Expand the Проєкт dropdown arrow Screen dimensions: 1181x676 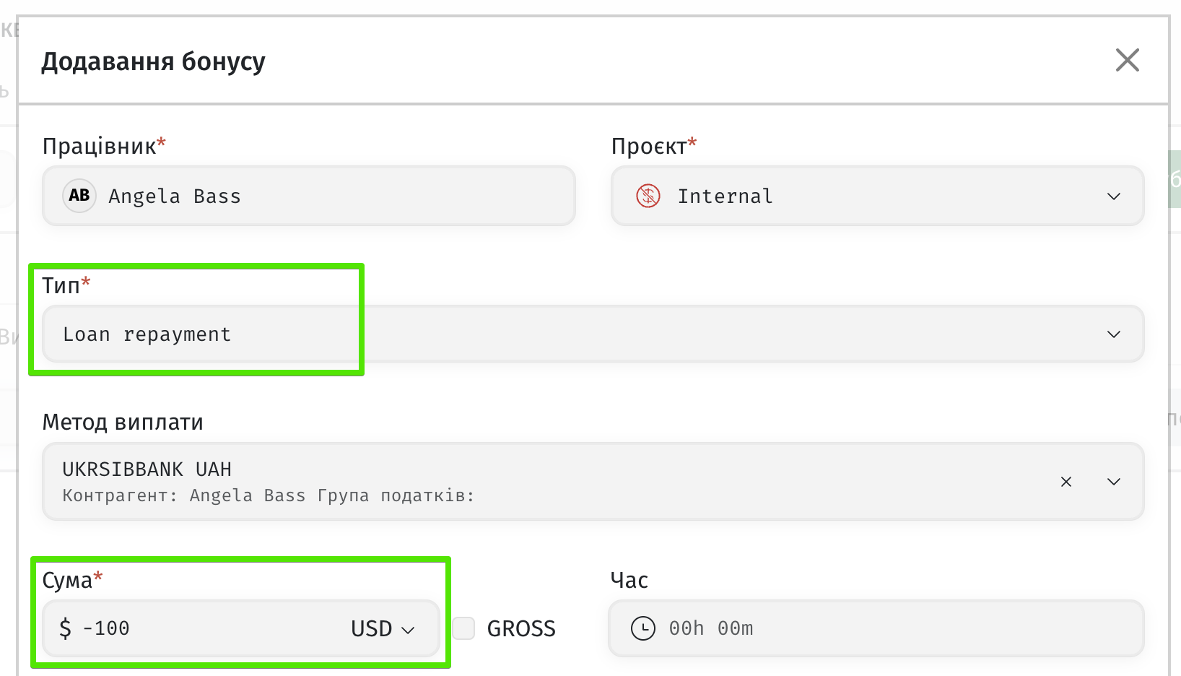[1114, 196]
